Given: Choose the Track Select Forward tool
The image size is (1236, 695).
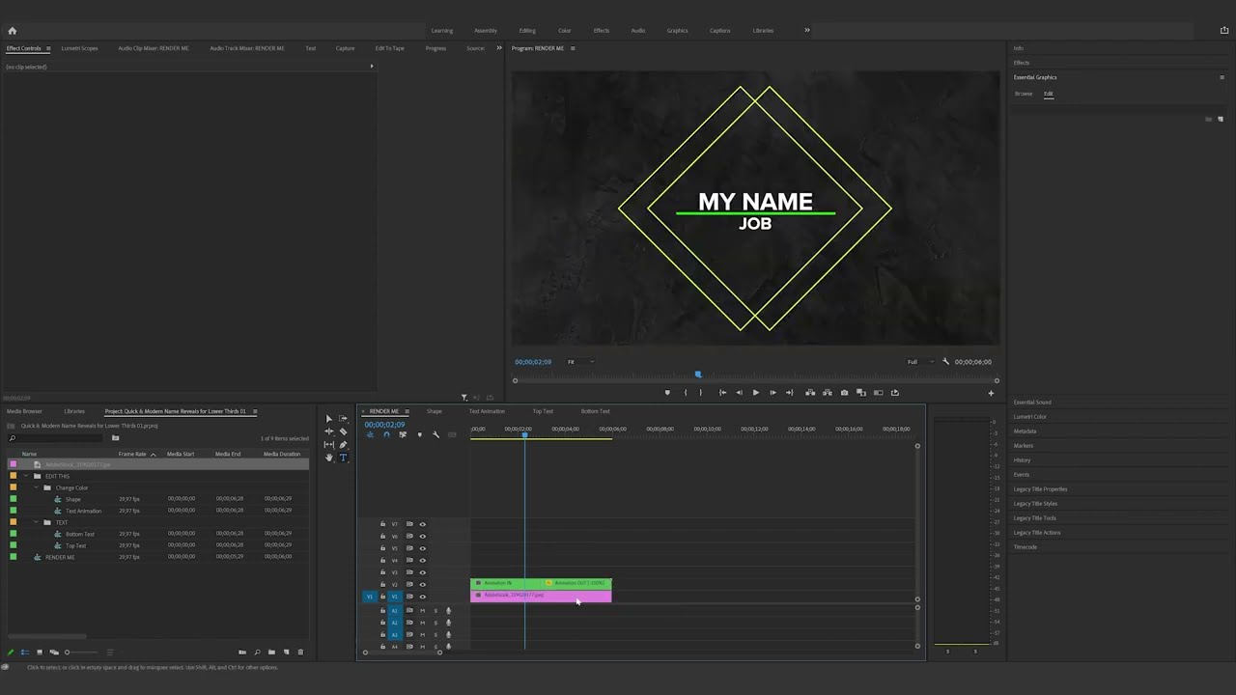Looking at the screenshot, I should [343, 419].
